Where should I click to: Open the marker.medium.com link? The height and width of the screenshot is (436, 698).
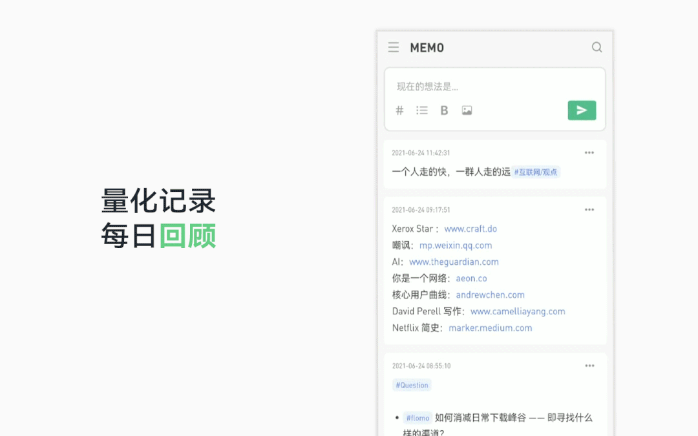[490, 327]
